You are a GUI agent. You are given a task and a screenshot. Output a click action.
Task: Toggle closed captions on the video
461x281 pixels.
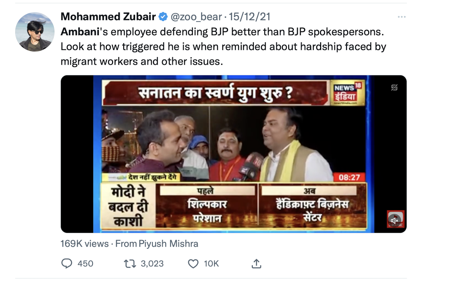pyautogui.click(x=394, y=88)
